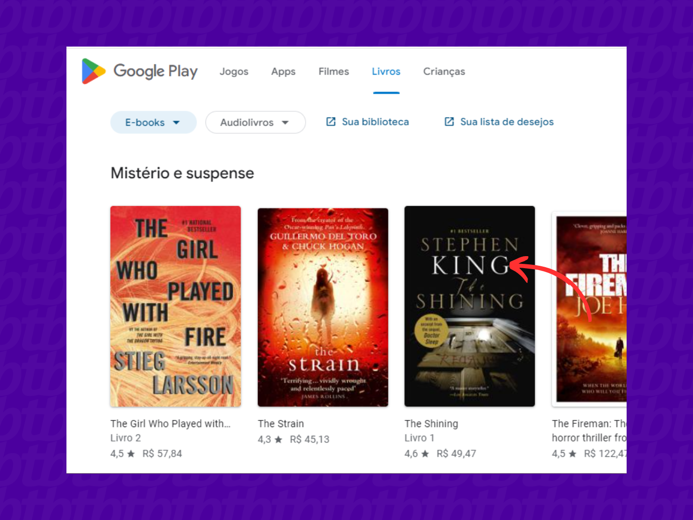Screen dimensions: 693x520
Task: Expand the Audiolivros dropdown
Action: [256, 122]
